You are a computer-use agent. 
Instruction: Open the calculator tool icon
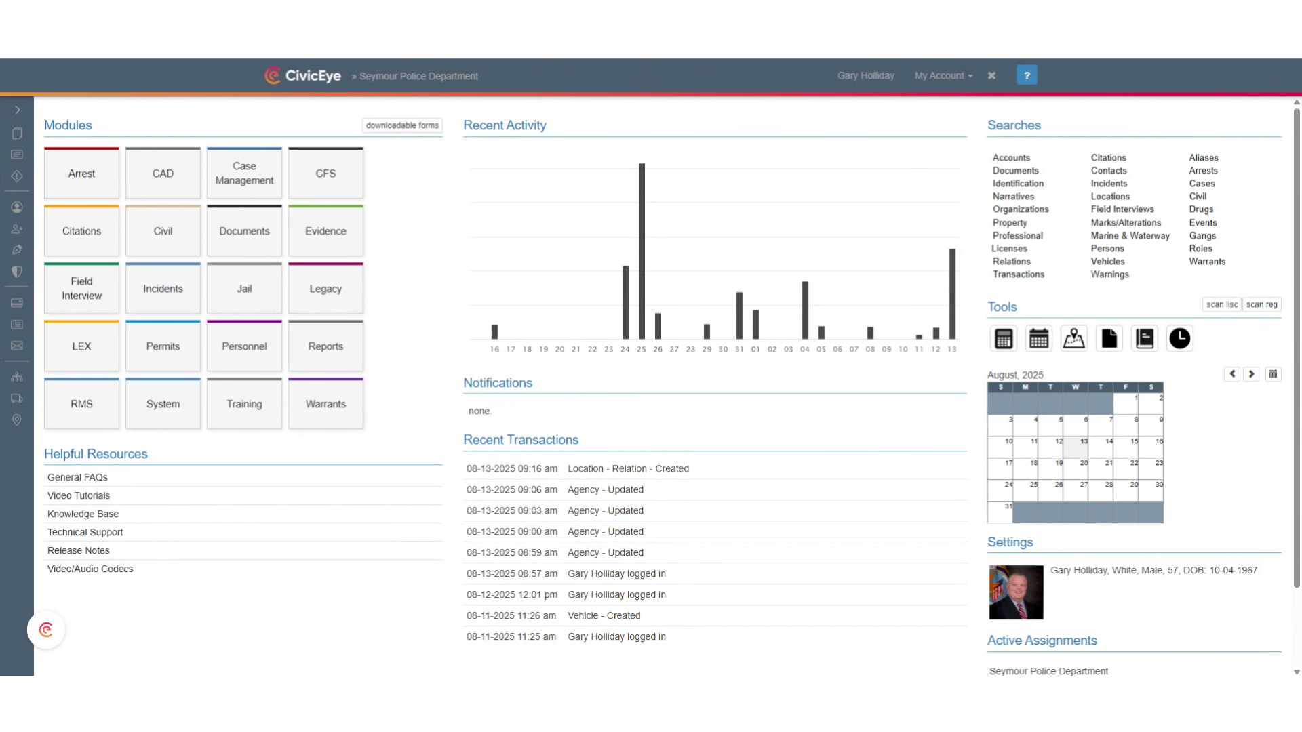[x=1004, y=338]
